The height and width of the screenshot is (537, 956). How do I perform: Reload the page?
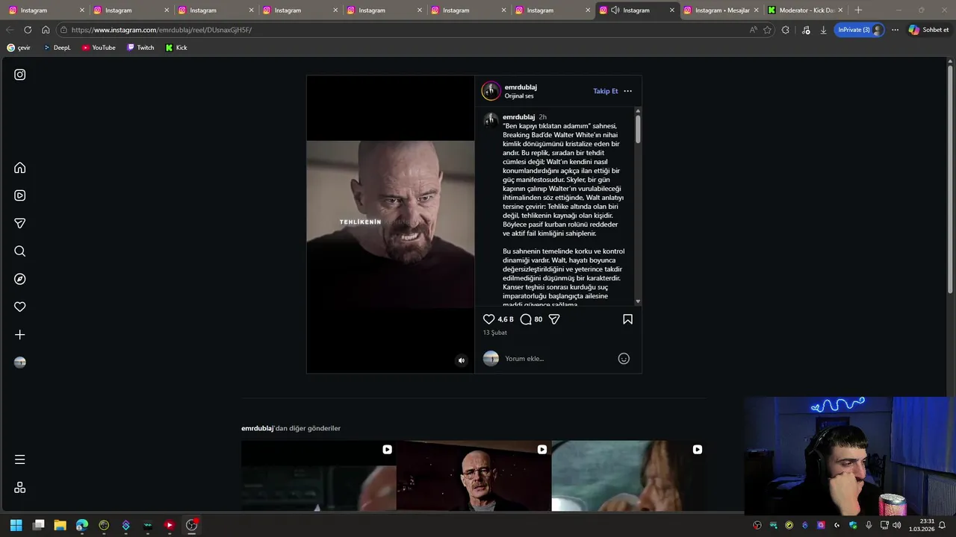coord(28,30)
